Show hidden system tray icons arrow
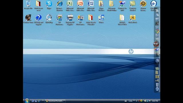 (x=136, y=101)
